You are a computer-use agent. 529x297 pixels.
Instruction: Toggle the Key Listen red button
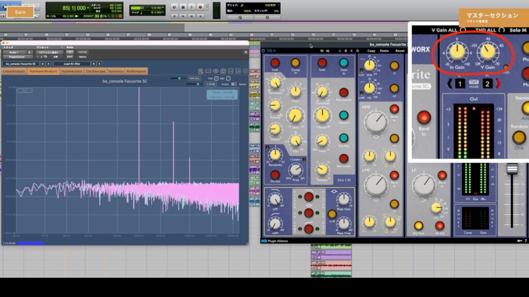[x=344, y=159]
